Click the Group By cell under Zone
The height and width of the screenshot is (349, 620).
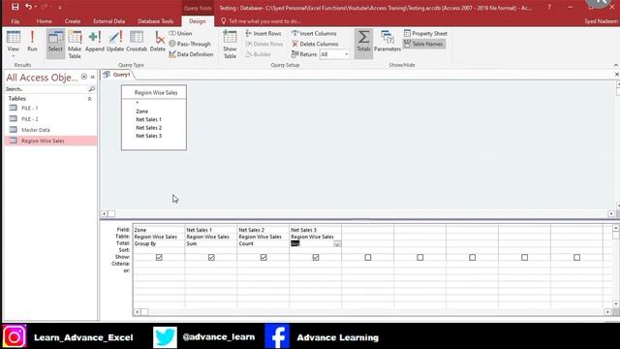tap(159, 243)
